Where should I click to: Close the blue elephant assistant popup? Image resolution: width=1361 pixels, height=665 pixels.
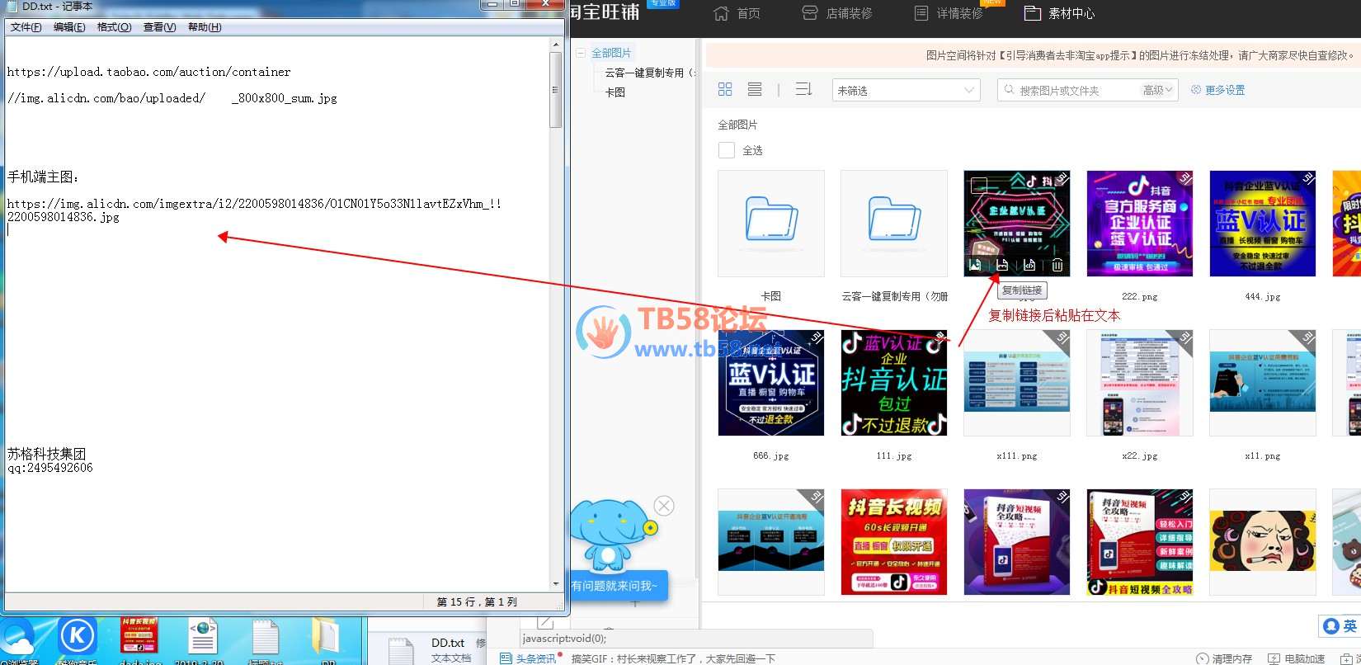pyautogui.click(x=664, y=506)
